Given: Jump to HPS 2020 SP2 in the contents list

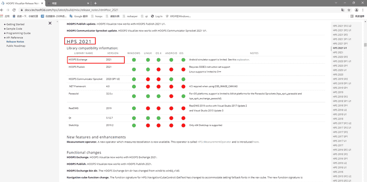Looking at the screenshot, I should coord(340,57).
